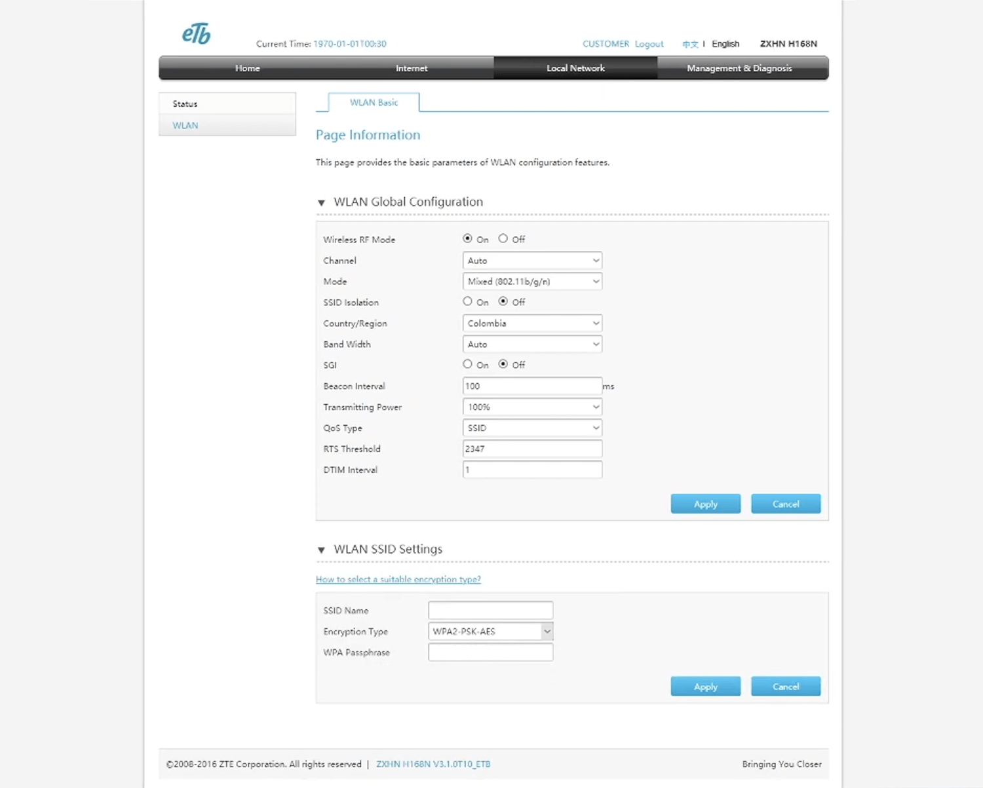Enable SSID Isolation On option
Image resolution: width=983 pixels, height=788 pixels.
coord(467,302)
